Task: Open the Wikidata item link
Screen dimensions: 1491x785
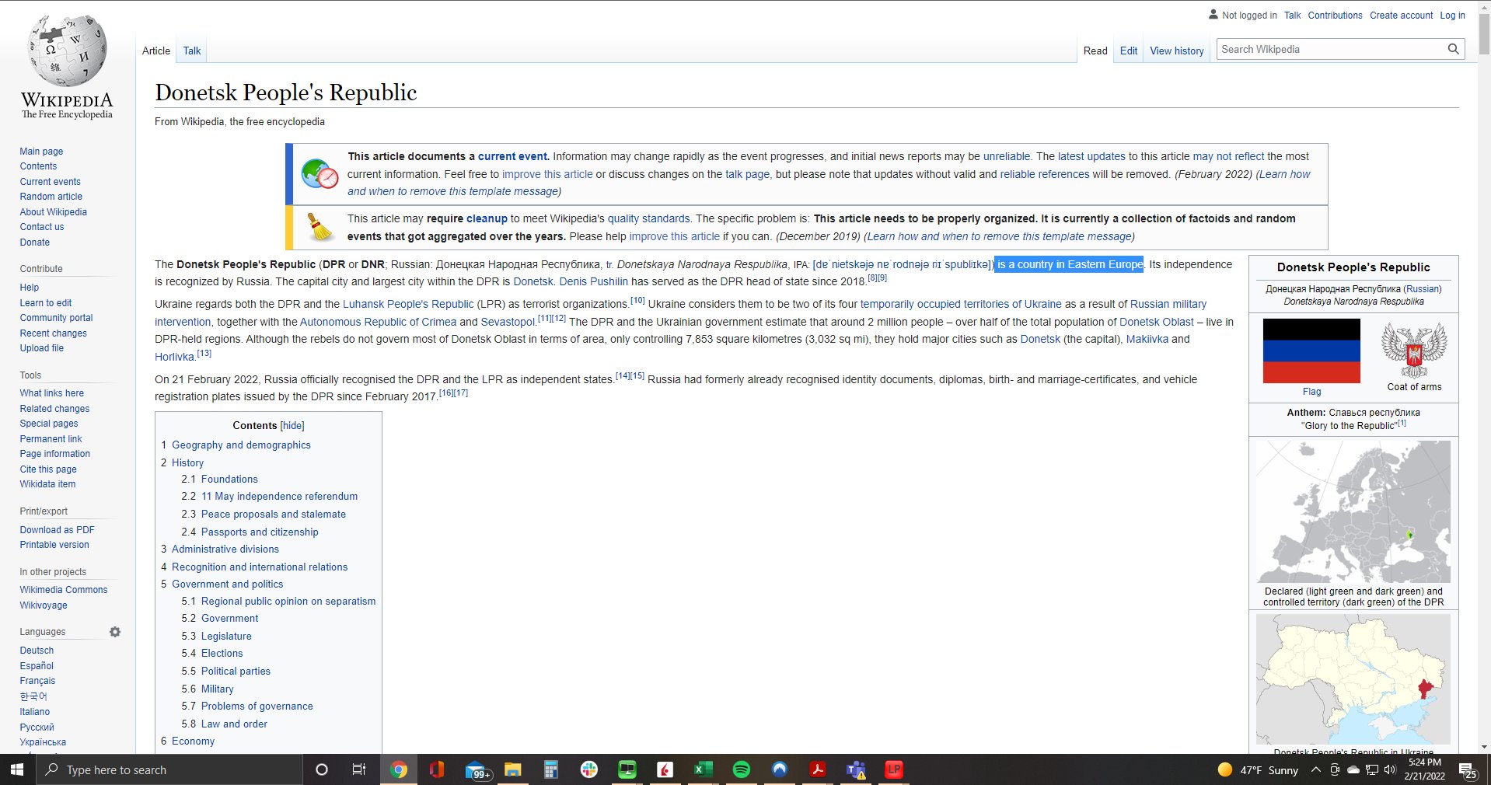Action: (x=47, y=484)
